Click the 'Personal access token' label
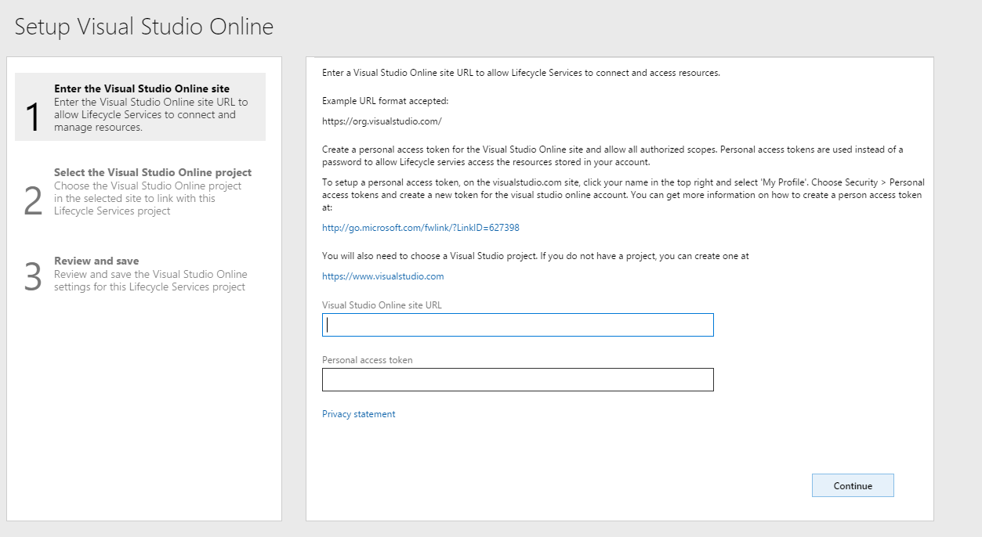The height and width of the screenshot is (537, 982). tap(368, 360)
